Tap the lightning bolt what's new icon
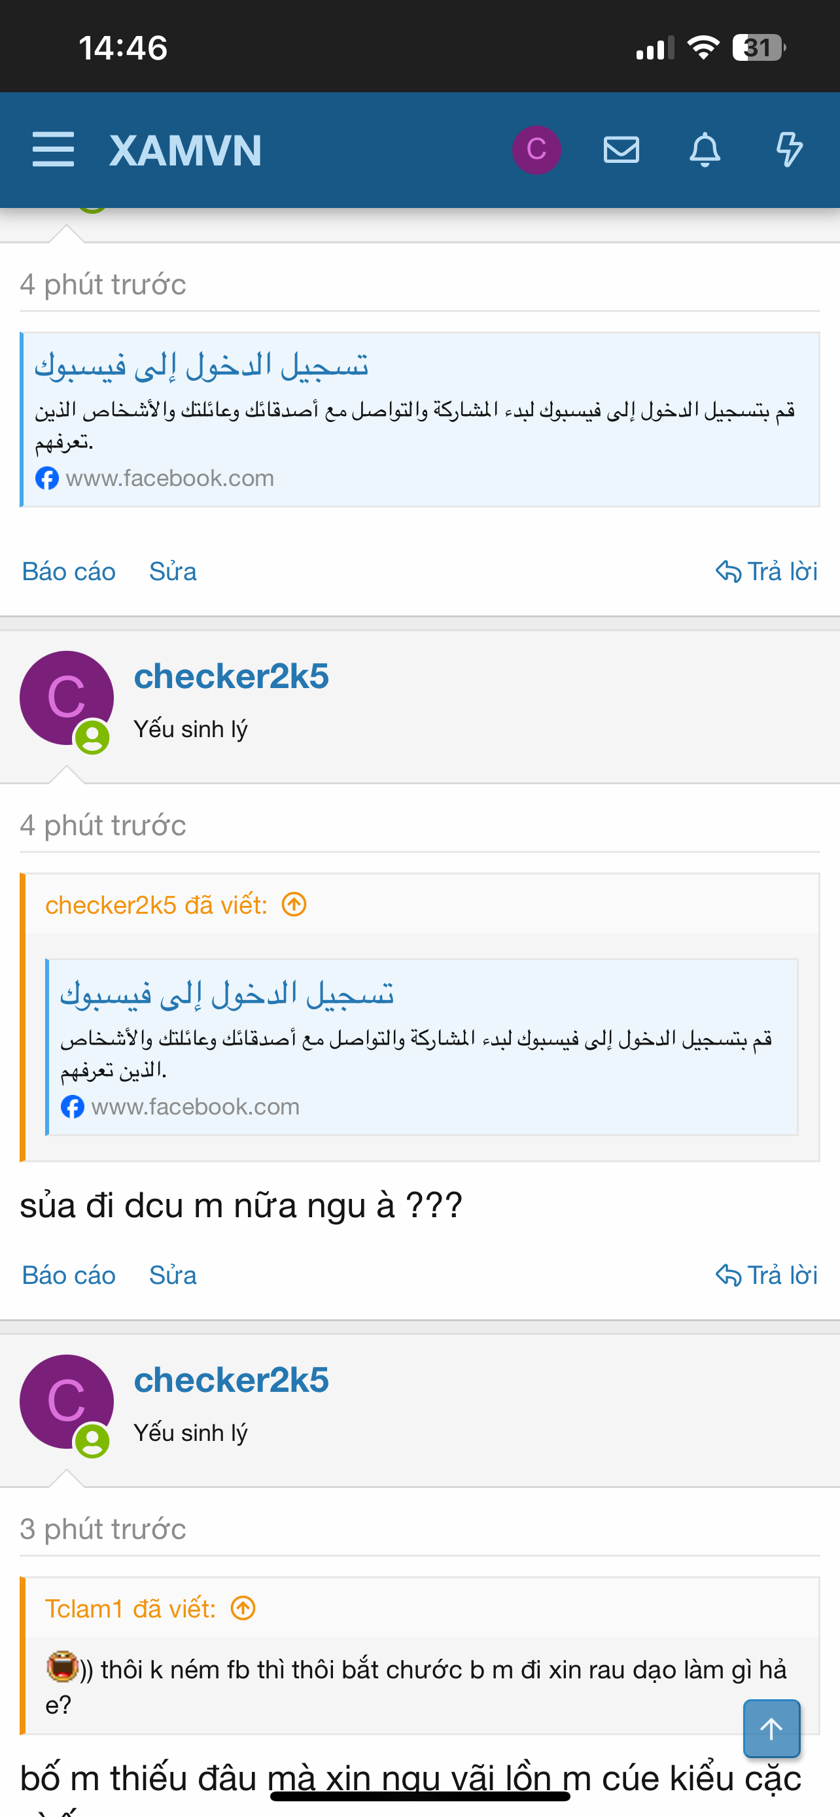This screenshot has width=840, height=1817. (788, 150)
